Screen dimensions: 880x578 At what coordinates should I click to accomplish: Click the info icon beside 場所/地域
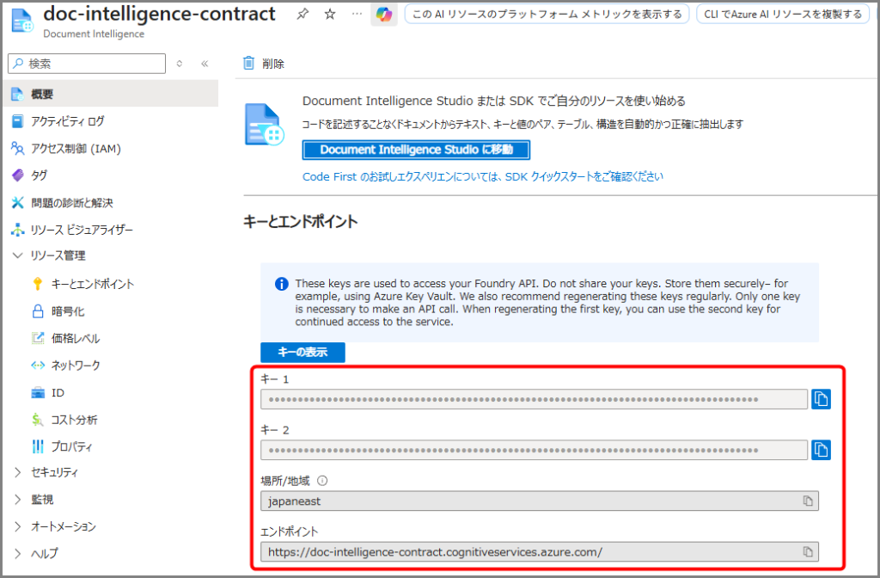[323, 481]
